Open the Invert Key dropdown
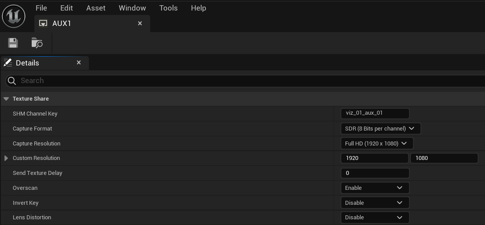 [x=375, y=203]
